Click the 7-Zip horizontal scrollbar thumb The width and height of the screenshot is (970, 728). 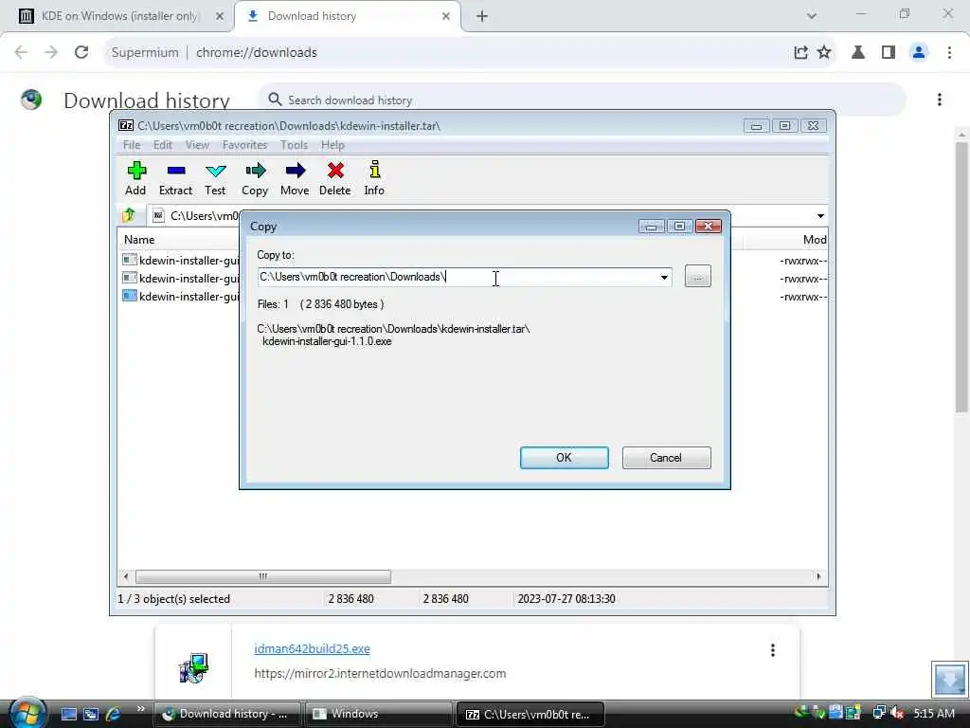(x=263, y=576)
